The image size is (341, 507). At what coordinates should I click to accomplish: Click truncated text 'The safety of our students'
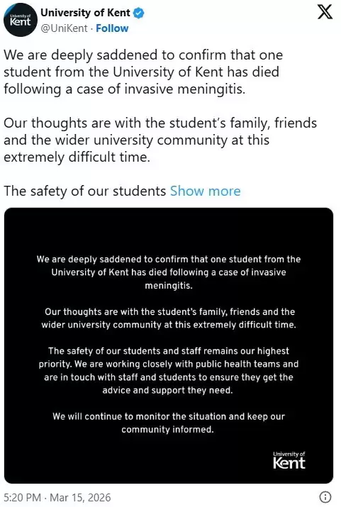click(x=84, y=191)
